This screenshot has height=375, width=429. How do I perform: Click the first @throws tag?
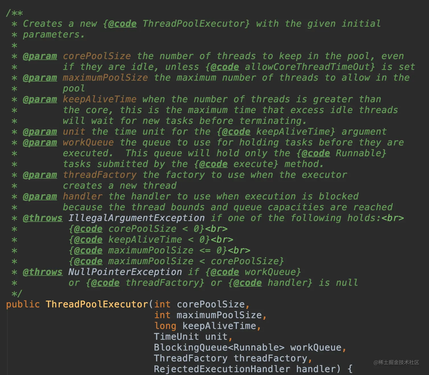coord(43,218)
